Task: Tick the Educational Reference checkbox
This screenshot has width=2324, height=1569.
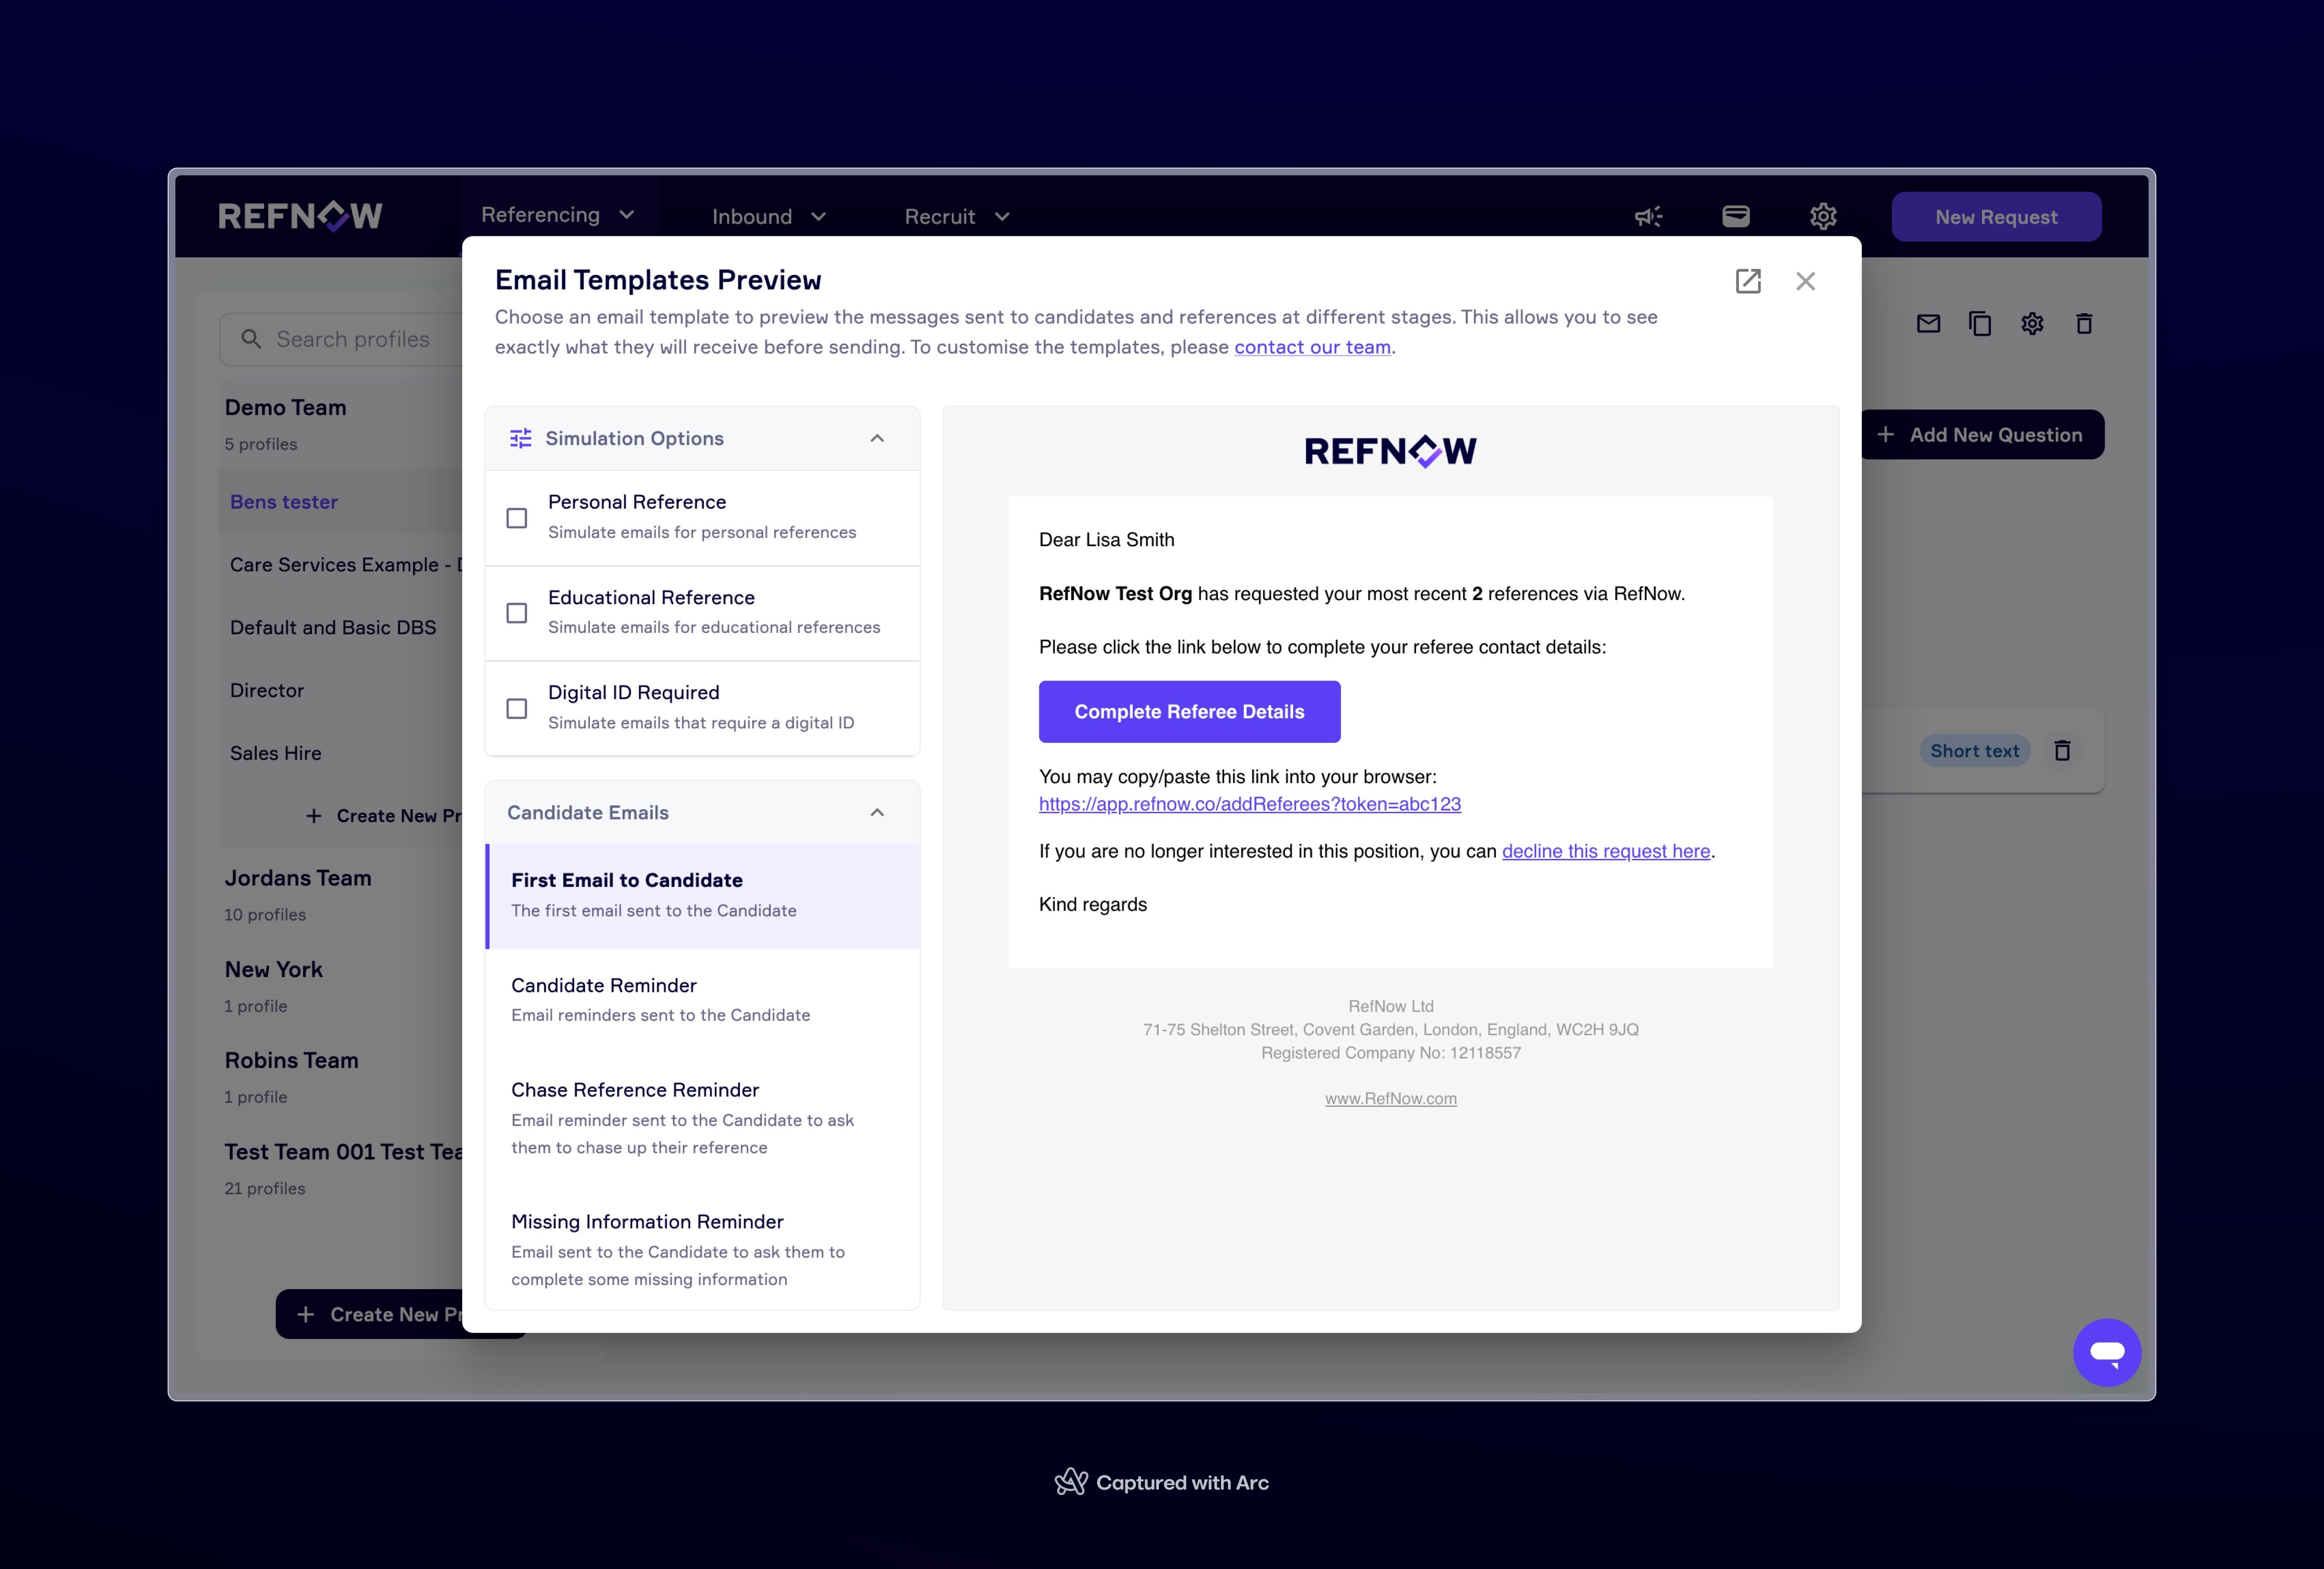Action: [x=517, y=613]
